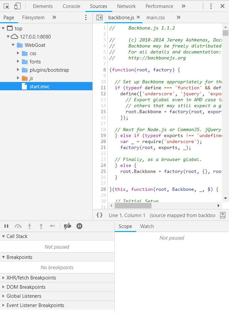Step into next function call icon
This screenshot has height=313, width=229.
point(29,226)
